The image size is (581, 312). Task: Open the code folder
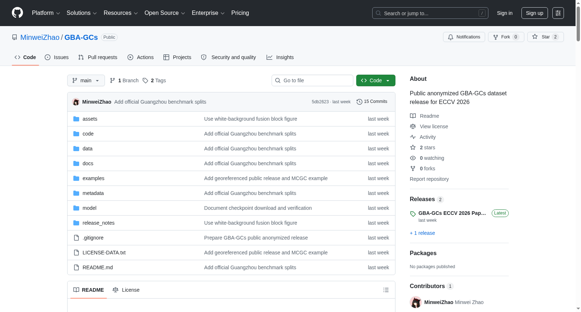[88, 134]
